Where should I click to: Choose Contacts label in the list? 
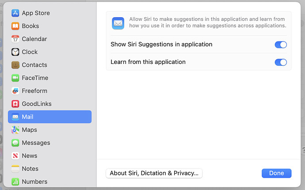coord(34,65)
